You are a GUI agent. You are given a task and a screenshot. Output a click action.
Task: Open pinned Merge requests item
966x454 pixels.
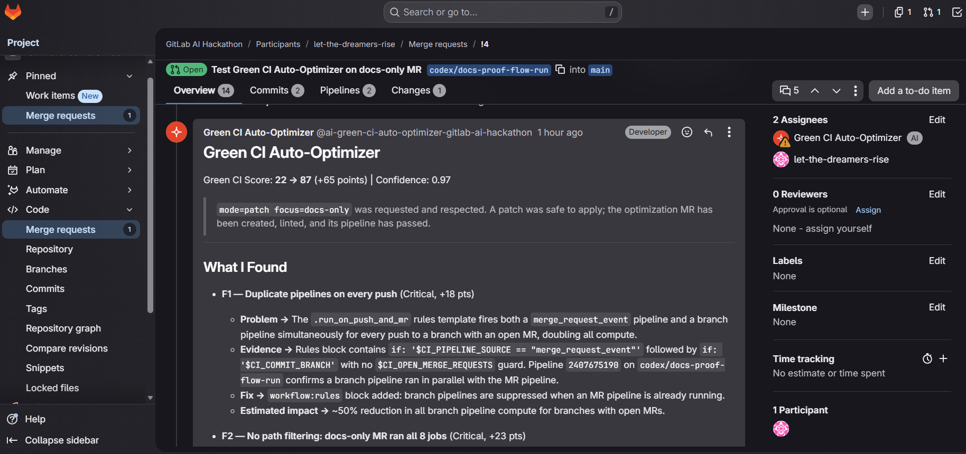[71, 116]
